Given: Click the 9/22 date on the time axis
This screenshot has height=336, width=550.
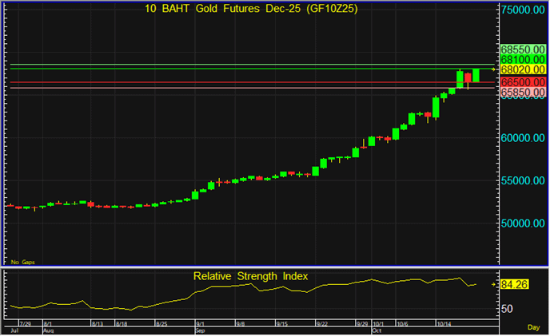Looking at the screenshot, I should (322, 324).
